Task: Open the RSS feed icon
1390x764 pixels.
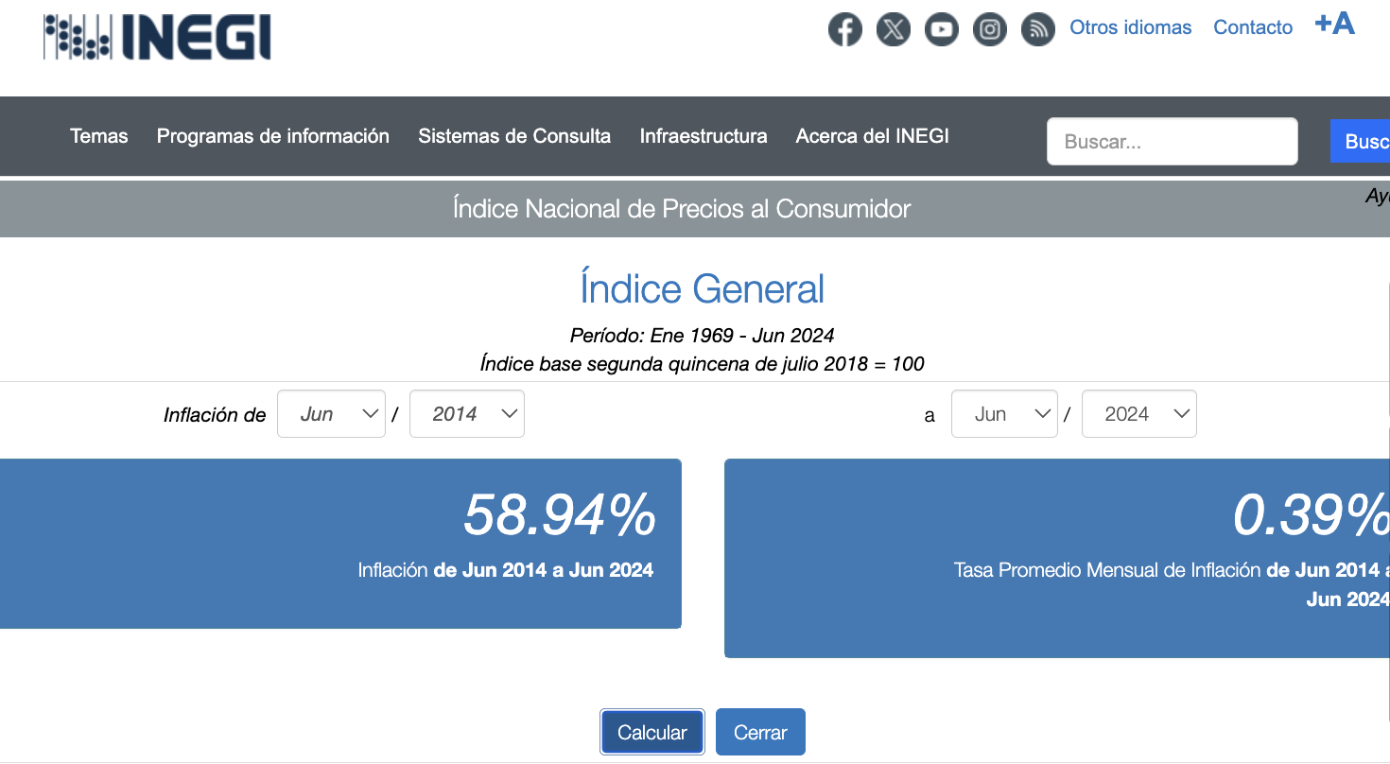Action: (x=1038, y=29)
